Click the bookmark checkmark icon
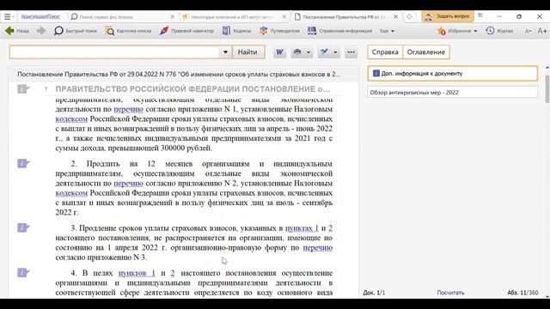 point(324,52)
